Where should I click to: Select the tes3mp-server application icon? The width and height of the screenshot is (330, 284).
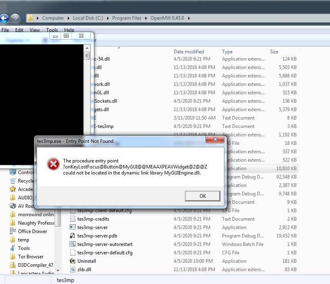point(73,227)
